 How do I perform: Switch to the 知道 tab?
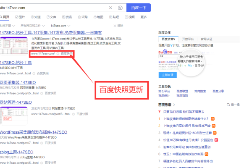[x=36, y=17]
